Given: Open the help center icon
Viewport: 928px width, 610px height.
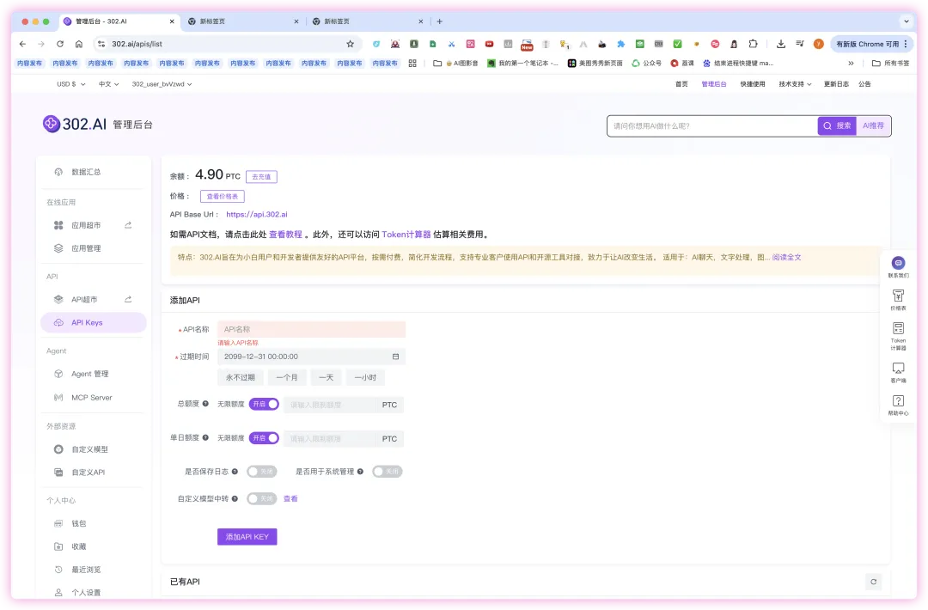Looking at the screenshot, I should [x=898, y=400].
